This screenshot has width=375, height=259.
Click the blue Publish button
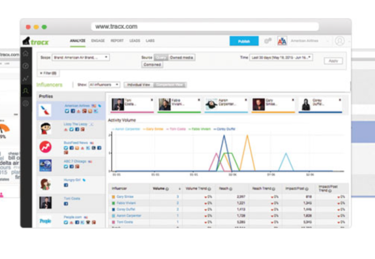tap(244, 41)
